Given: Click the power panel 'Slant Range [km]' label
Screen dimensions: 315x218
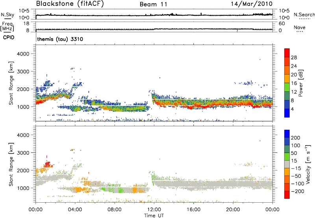Looking at the screenshot, I should [x=11, y=83].
